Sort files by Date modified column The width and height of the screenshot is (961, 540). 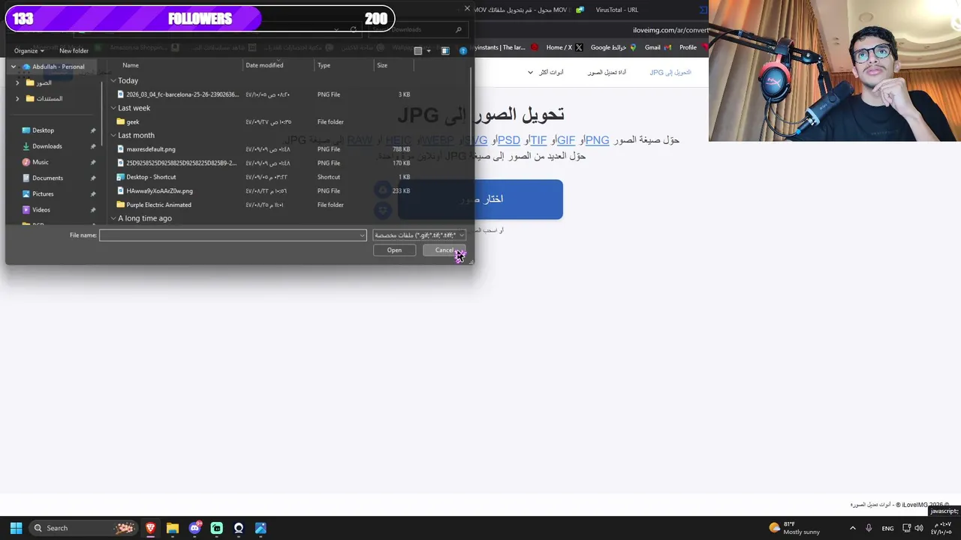pos(264,65)
